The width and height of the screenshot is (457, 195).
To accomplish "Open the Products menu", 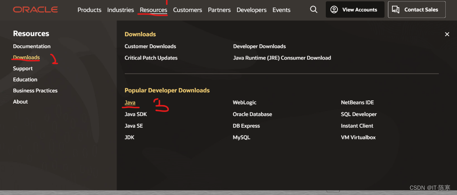I will coord(90,10).
